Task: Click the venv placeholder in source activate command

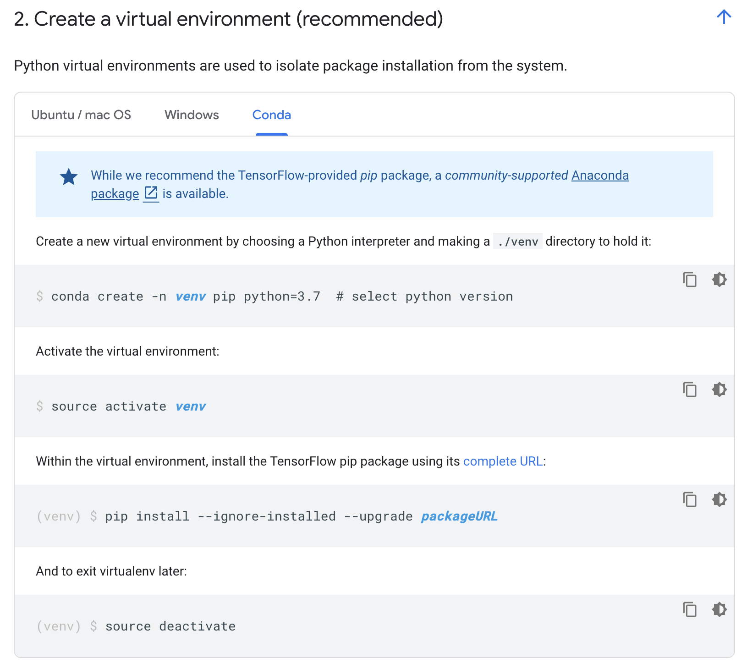Action: point(191,406)
